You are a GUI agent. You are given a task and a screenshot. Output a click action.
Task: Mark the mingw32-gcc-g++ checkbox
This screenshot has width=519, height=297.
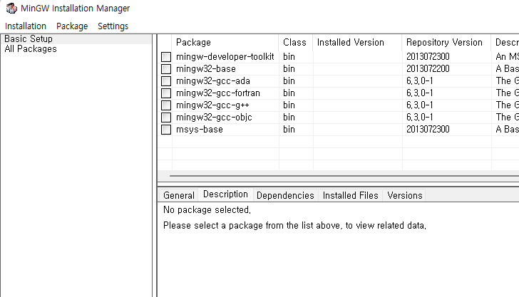[x=166, y=105]
